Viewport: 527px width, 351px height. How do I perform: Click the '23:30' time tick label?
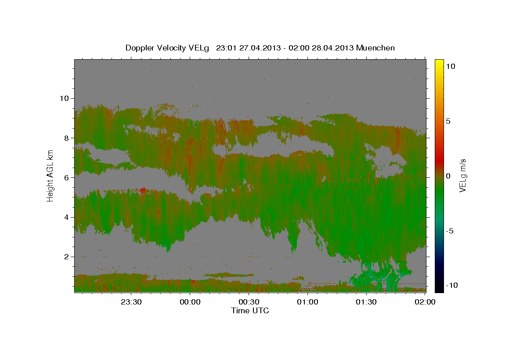click(131, 302)
